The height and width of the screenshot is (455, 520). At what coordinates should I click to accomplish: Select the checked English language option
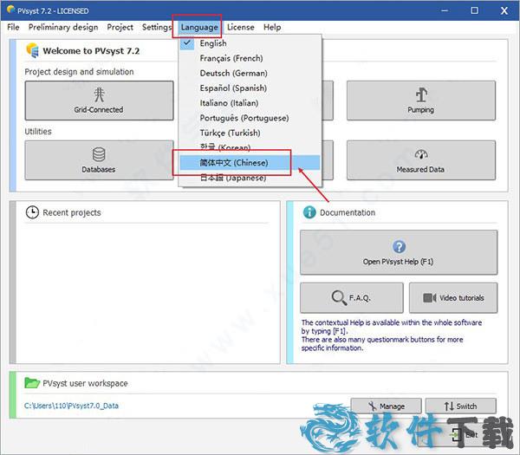pos(213,43)
